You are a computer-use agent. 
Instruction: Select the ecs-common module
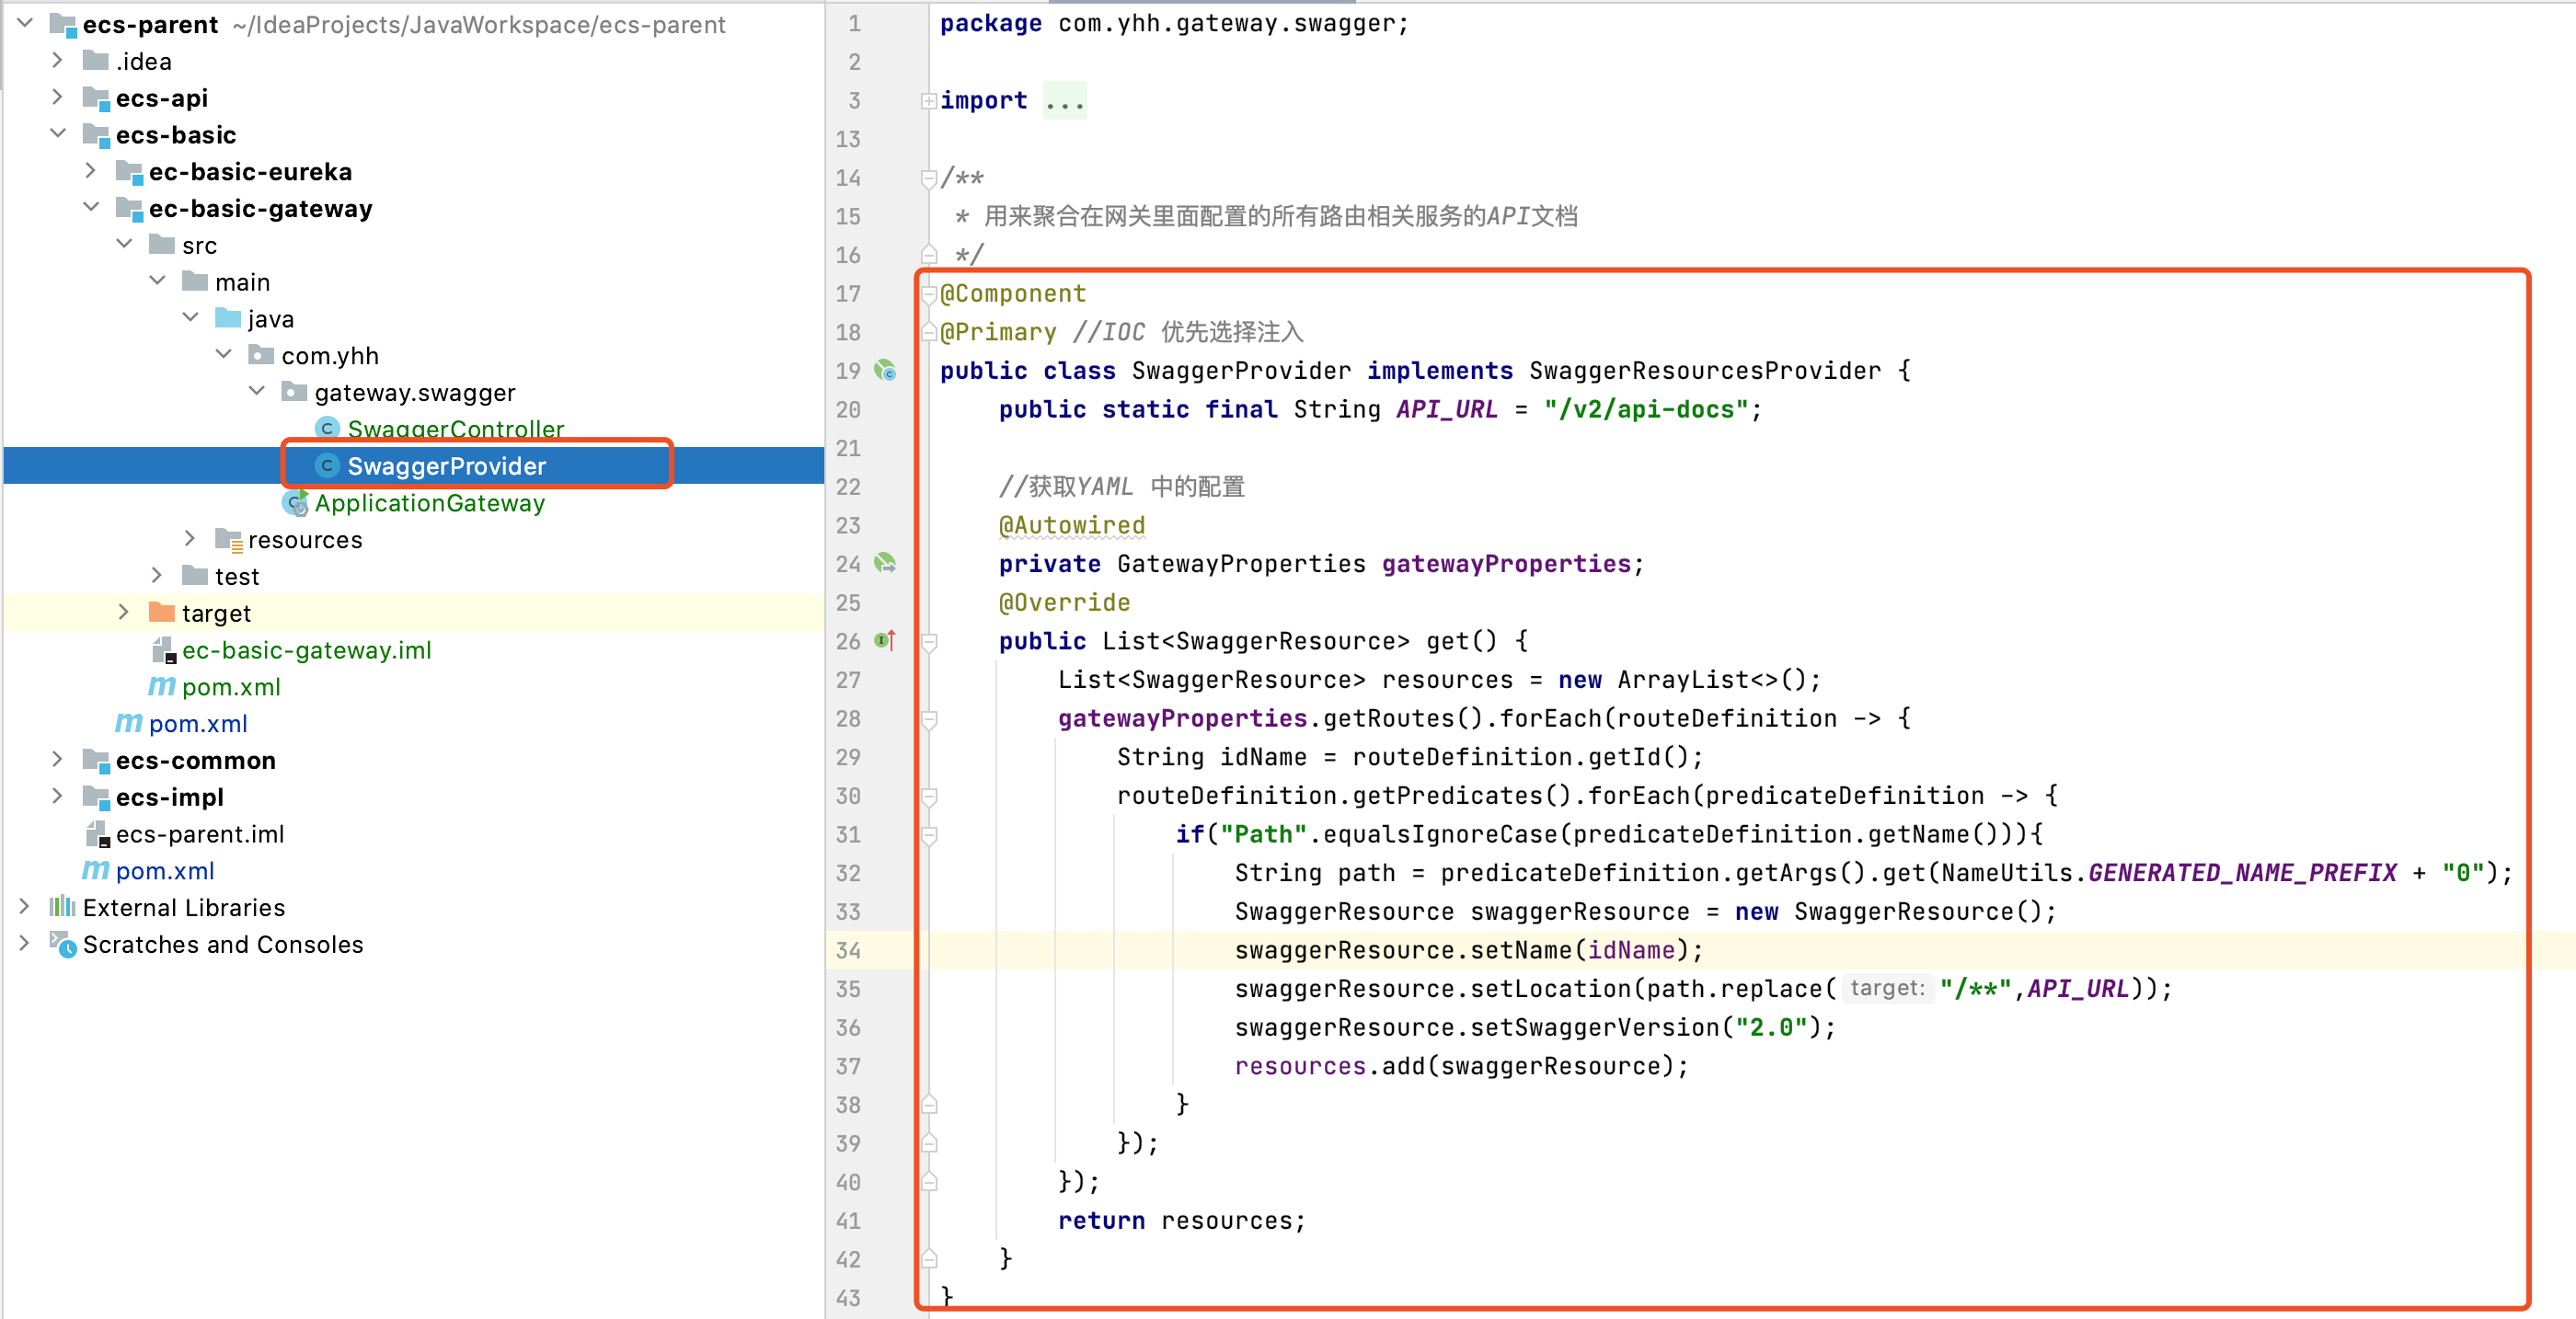coord(195,760)
